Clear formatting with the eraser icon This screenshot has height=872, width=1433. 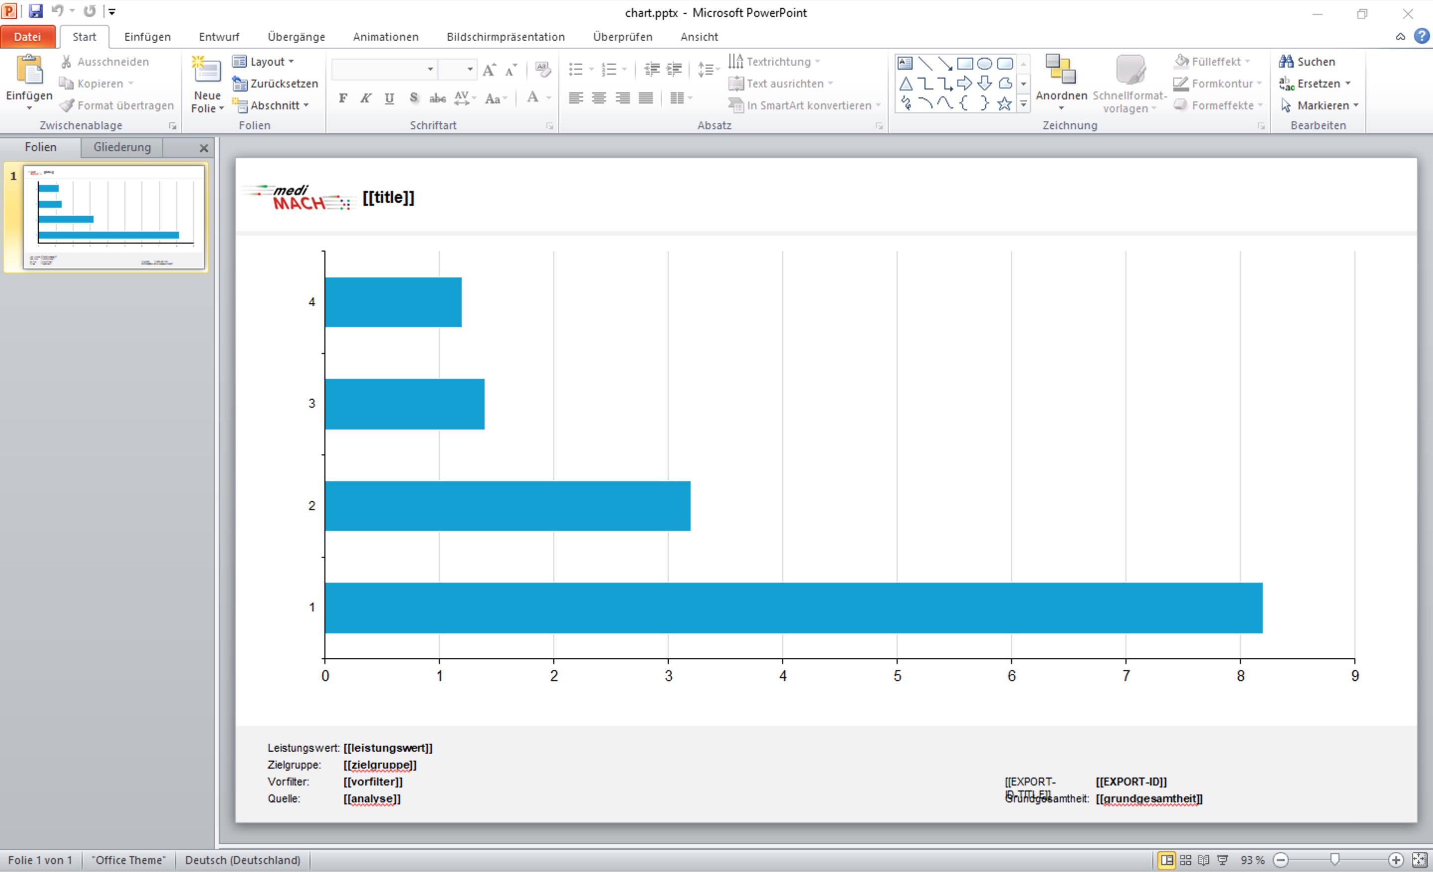[x=543, y=70]
